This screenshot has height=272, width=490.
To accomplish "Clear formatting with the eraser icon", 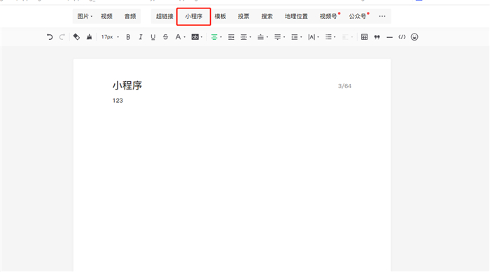I will pos(76,37).
